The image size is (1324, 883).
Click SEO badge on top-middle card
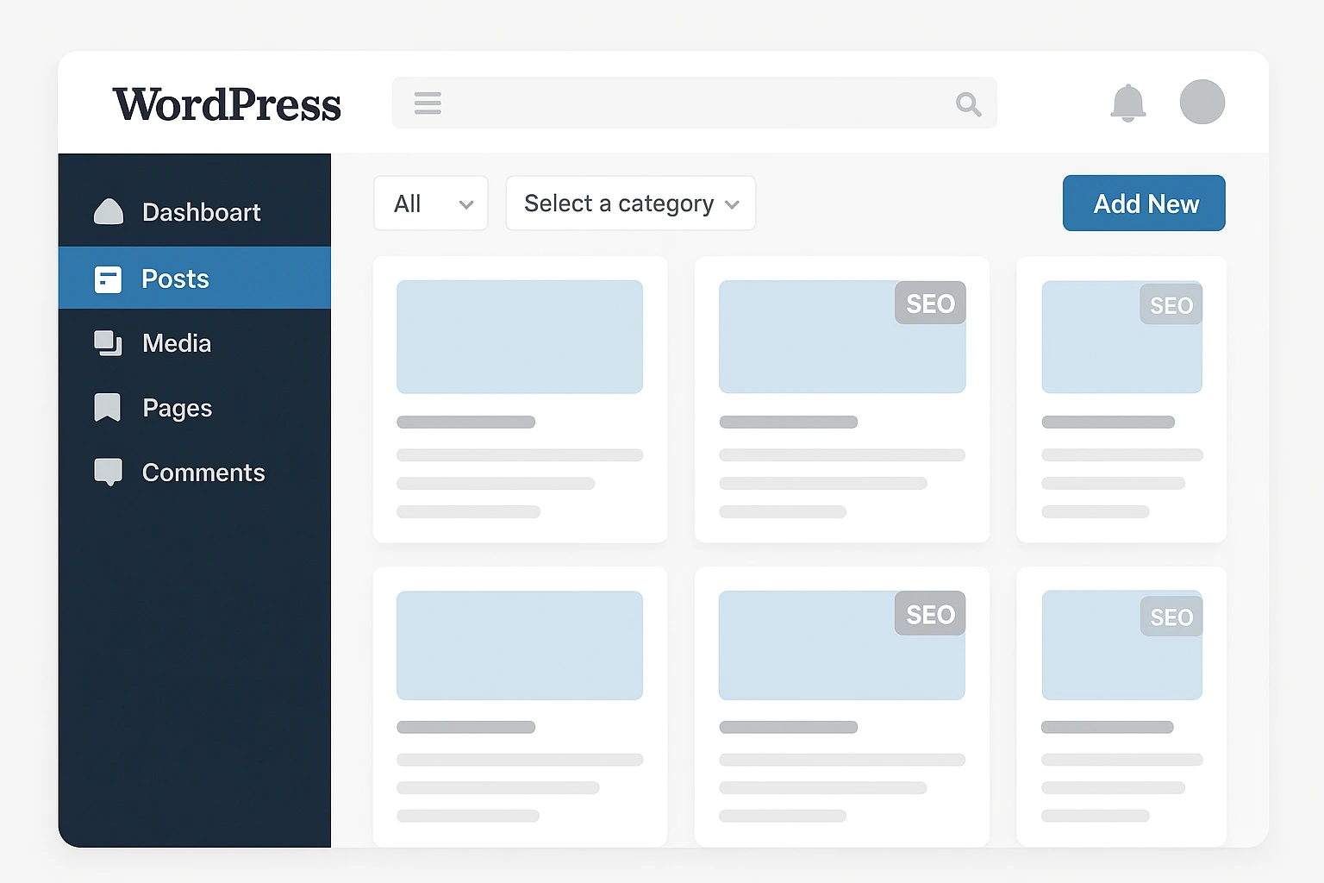point(930,304)
